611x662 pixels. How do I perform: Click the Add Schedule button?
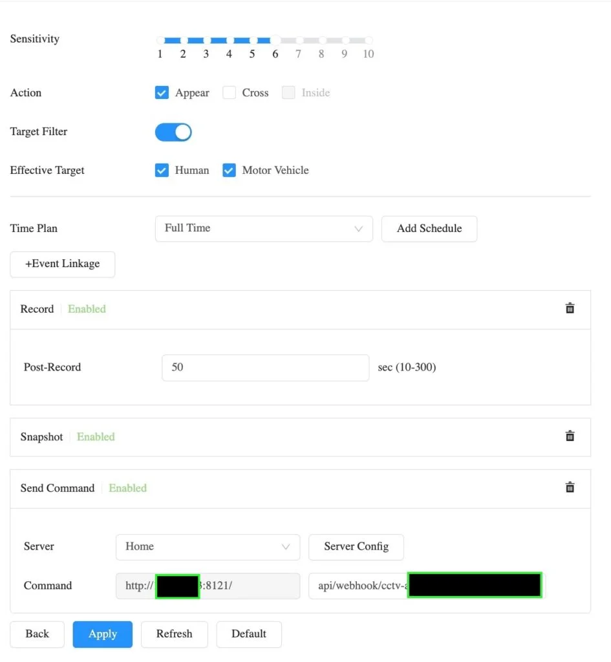coord(429,229)
